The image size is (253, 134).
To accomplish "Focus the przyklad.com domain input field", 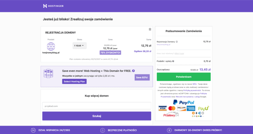I will [x=97, y=106].
